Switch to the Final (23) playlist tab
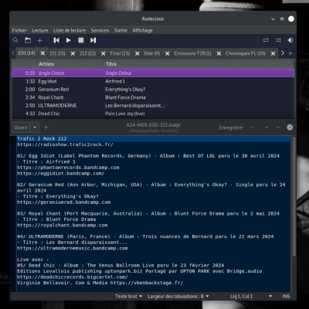The height and width of the screenshot is (309, 309). coord(120,53)
